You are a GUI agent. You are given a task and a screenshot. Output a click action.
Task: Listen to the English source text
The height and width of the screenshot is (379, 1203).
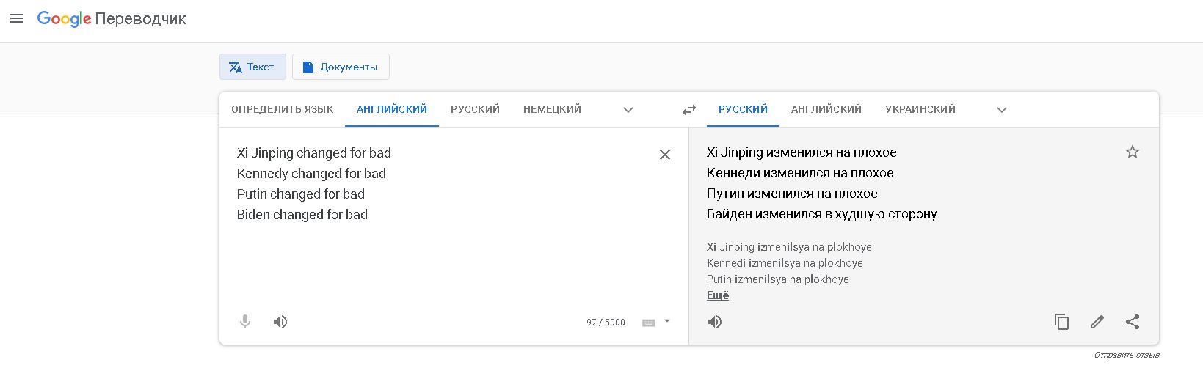pos(280,322)
